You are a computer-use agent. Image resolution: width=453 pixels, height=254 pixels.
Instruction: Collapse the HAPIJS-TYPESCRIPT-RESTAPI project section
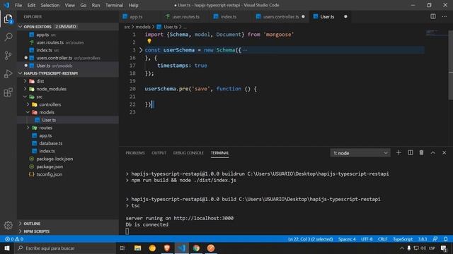click(x=21, y=73)
